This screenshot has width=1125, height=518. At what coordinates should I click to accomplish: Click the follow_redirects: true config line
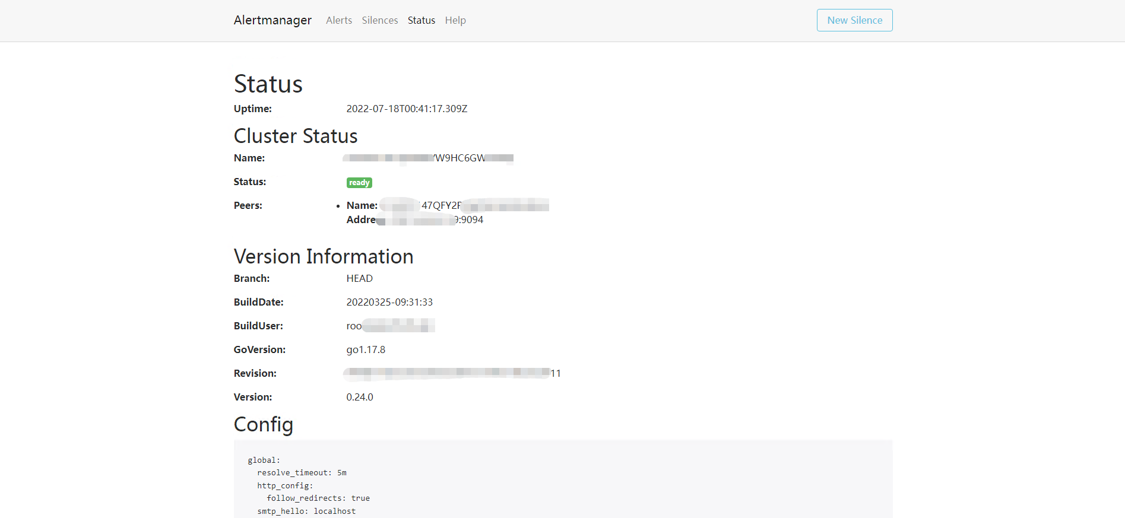coord(318,498)
